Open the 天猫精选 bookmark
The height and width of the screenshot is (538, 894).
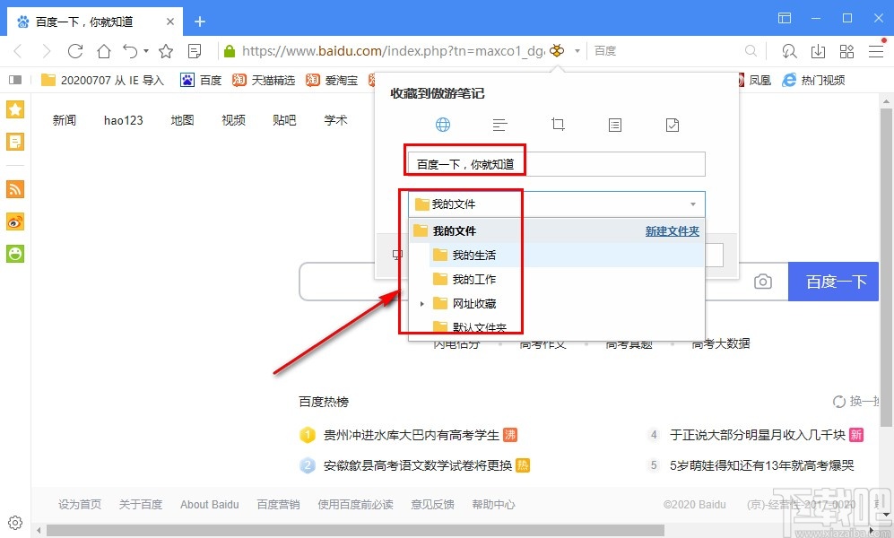[x=264, y=81]
